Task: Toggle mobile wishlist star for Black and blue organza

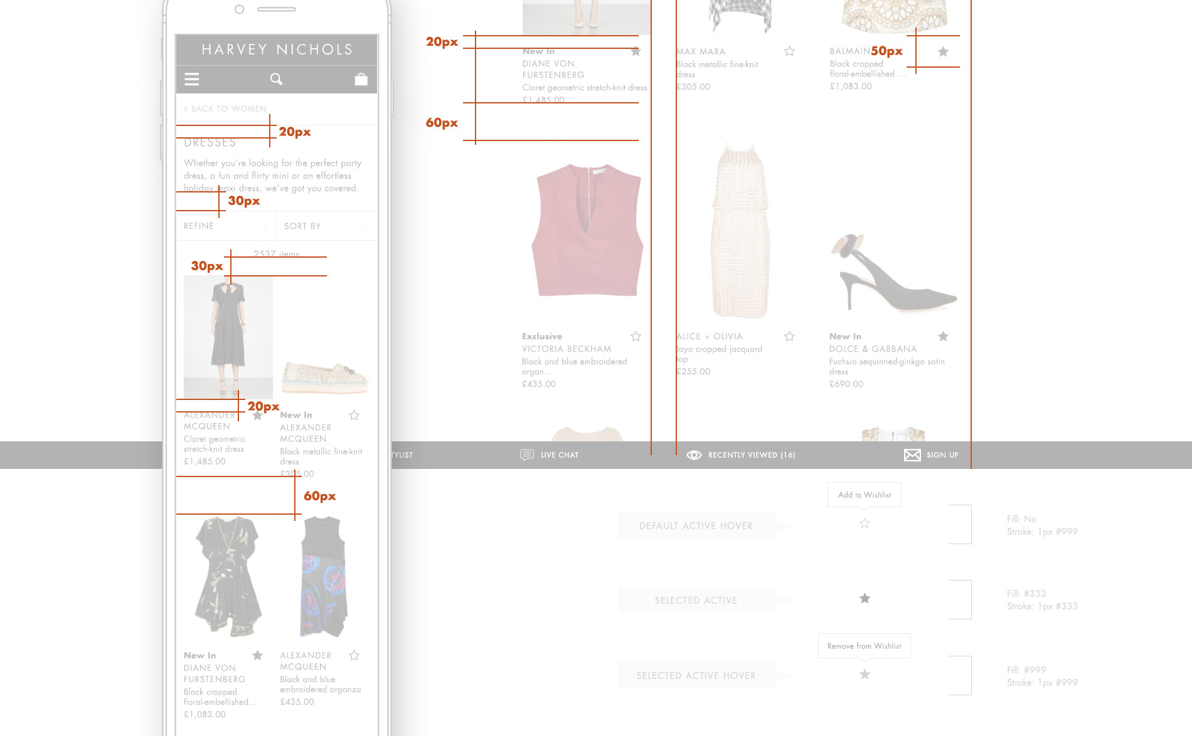Action: [354, 655]
